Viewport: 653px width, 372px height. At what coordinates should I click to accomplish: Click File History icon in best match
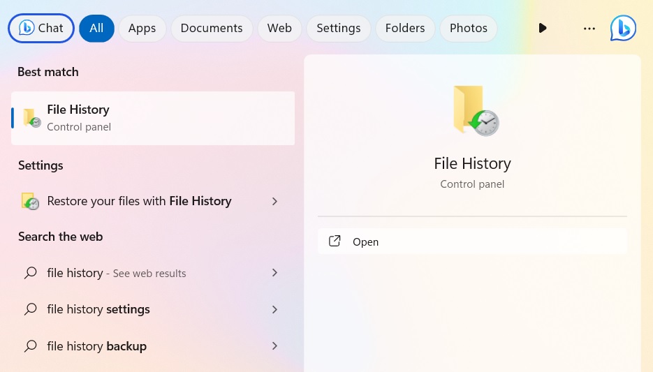pos(31,118)
